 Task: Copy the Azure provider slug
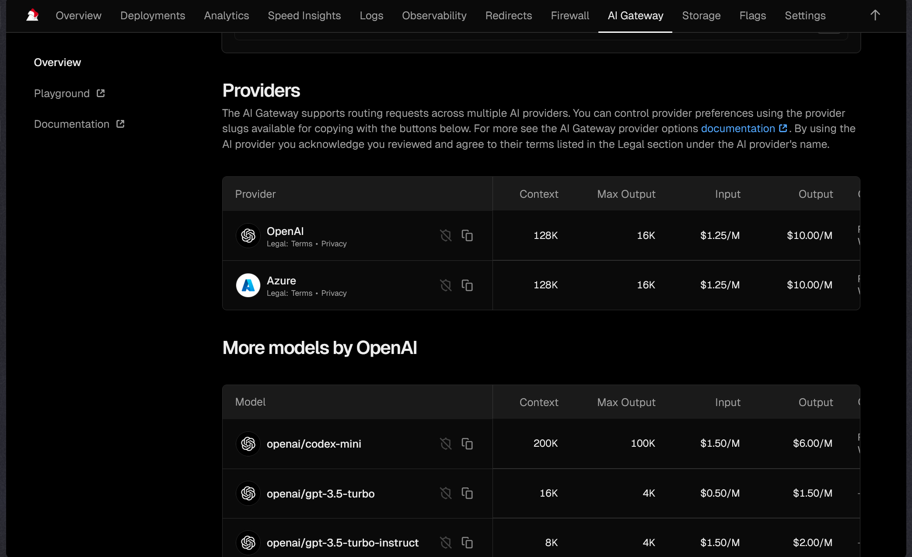[x=467, y=285]
